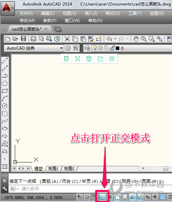This screenshot has height=202, width=172.
Task: Save the drawing with floppy icon
Action: pyautogui.click(x=23, y=39)
